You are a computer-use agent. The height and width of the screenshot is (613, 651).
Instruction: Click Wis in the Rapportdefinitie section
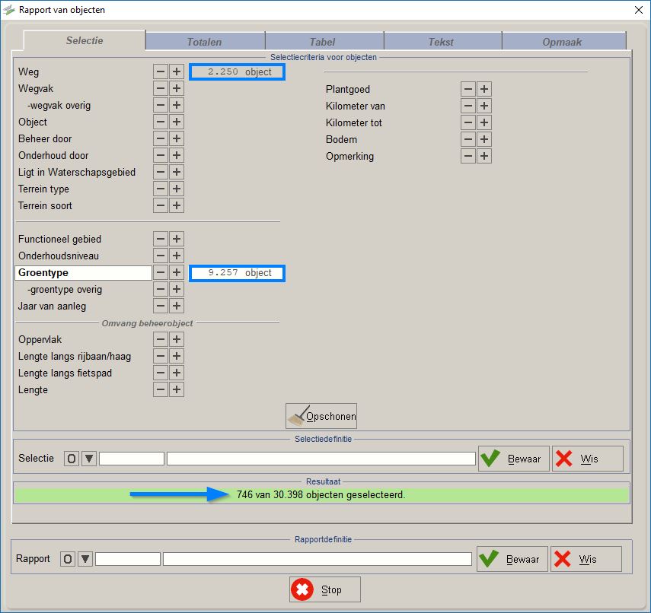[586, 559]
